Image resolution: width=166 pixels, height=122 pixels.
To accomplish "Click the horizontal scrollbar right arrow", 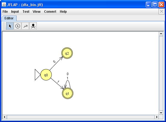I will point(157,117).
